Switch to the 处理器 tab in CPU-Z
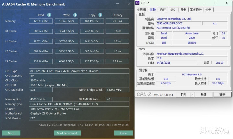The width and height of the screenshot is (233, 139). point(142,10)
